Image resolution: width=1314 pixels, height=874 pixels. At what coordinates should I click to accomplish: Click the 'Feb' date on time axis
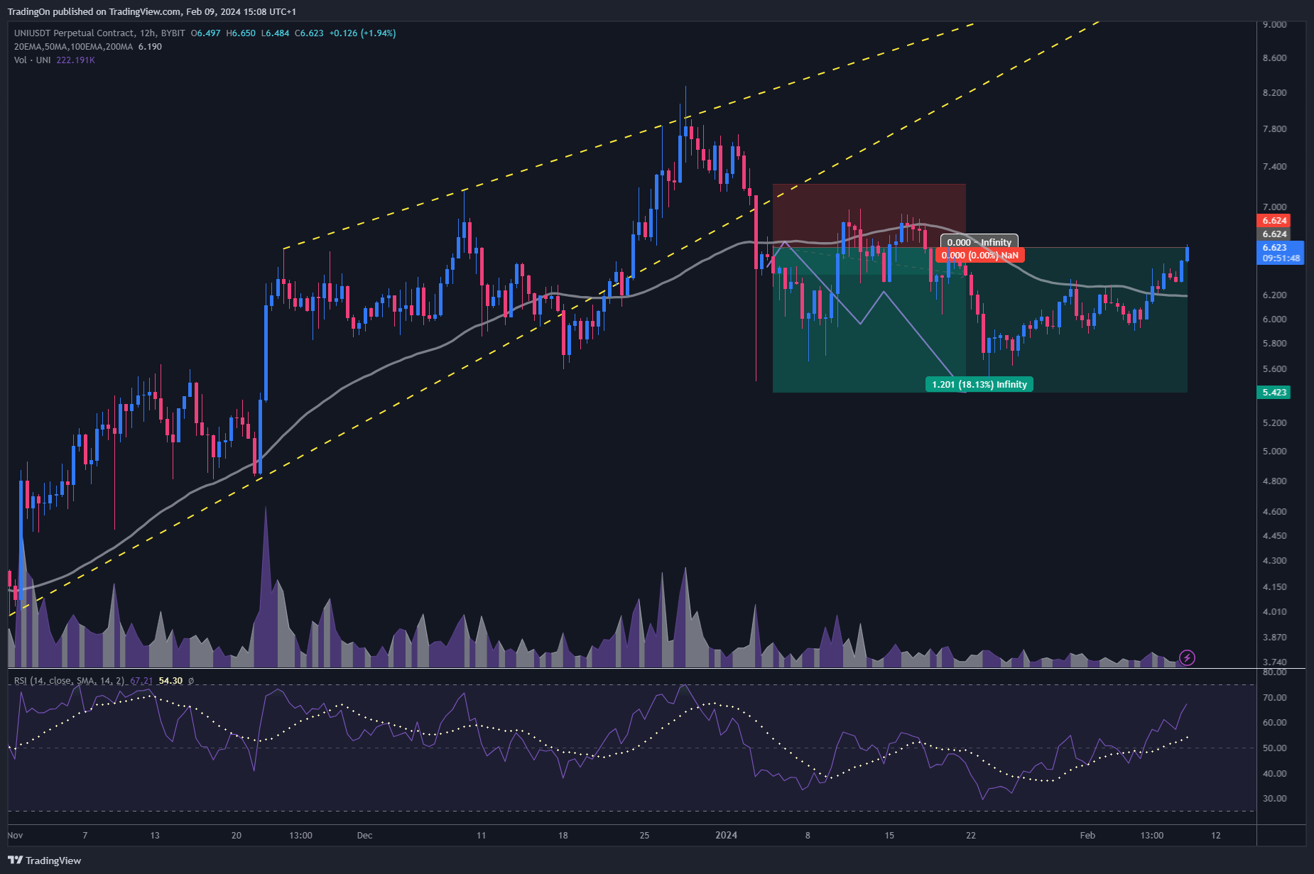1087,836
